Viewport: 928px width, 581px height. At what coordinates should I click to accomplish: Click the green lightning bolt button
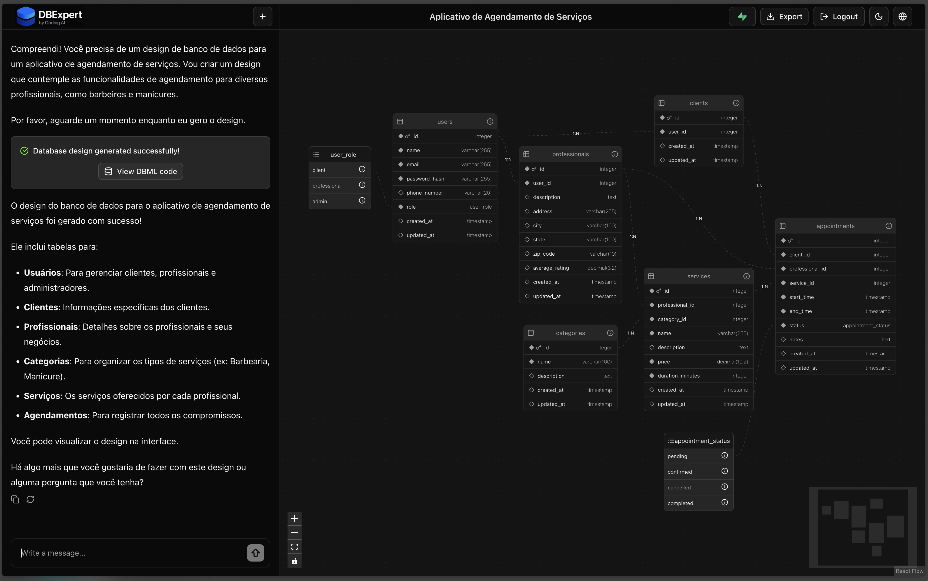coord(742,16)
